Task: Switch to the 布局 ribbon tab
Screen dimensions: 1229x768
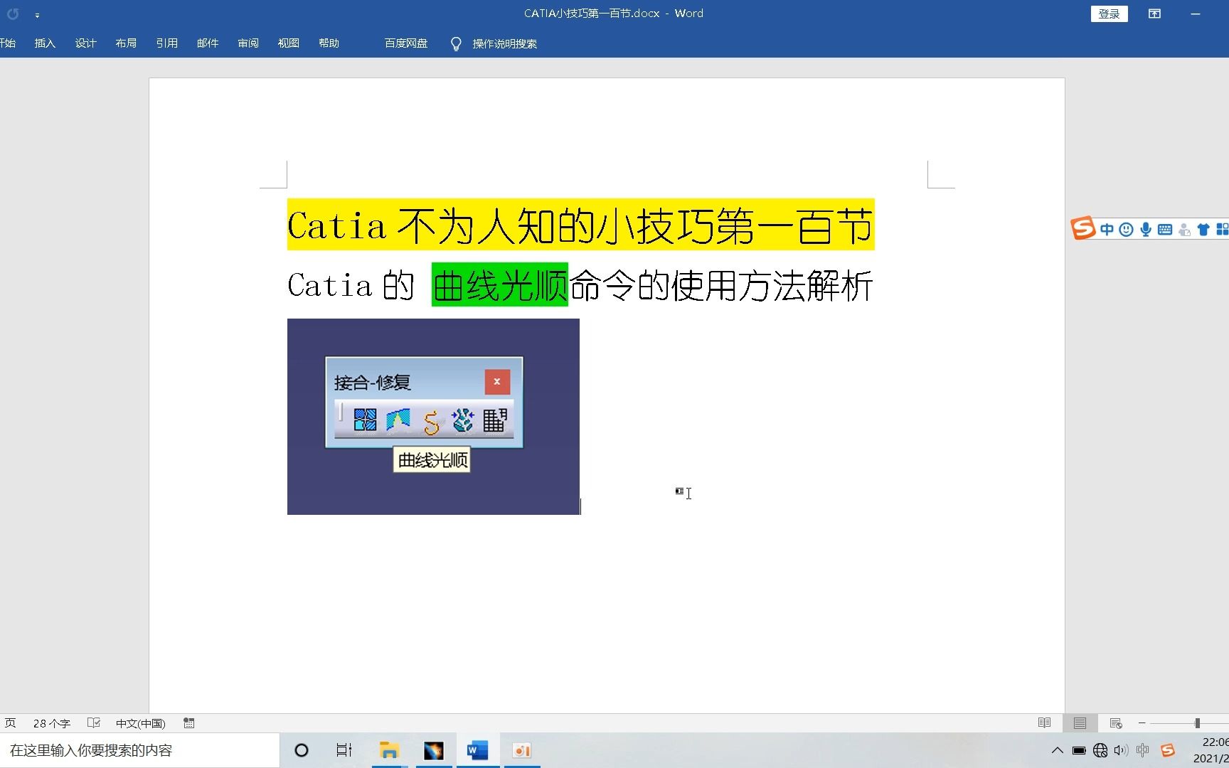Action: tap(126, 43)
